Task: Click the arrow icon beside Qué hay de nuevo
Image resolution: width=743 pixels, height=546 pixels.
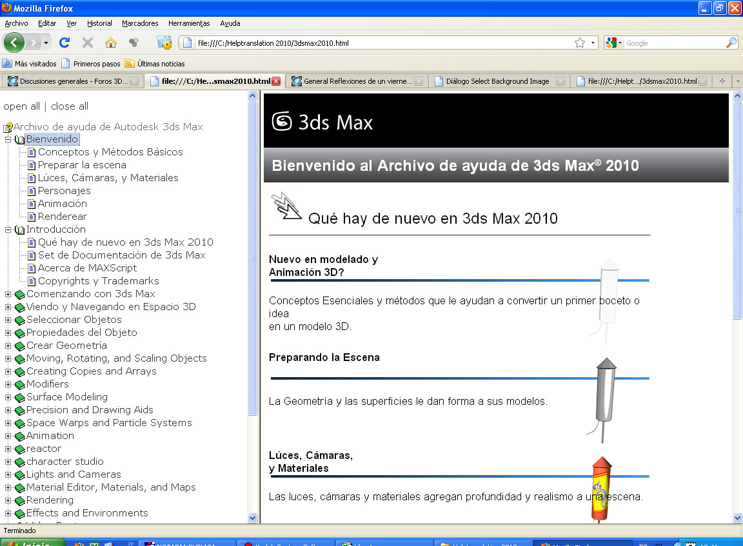Action: (x=286, y=206)
